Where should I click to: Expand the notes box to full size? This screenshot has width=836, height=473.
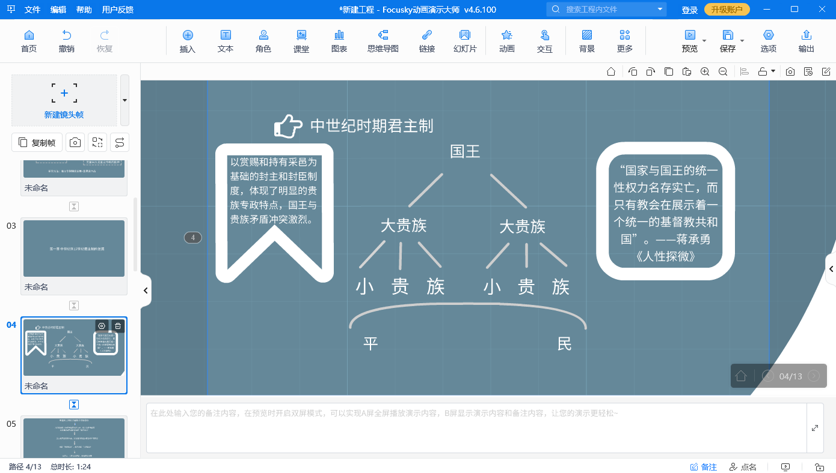pyautogui.click(x=815, y=428)
